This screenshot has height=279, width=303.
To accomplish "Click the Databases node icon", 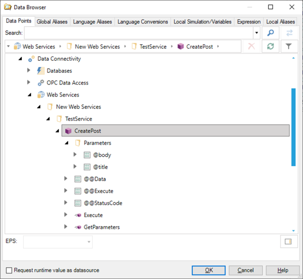I will 41,71.
